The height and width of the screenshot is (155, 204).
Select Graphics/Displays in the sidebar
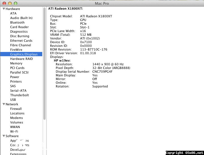24,54
